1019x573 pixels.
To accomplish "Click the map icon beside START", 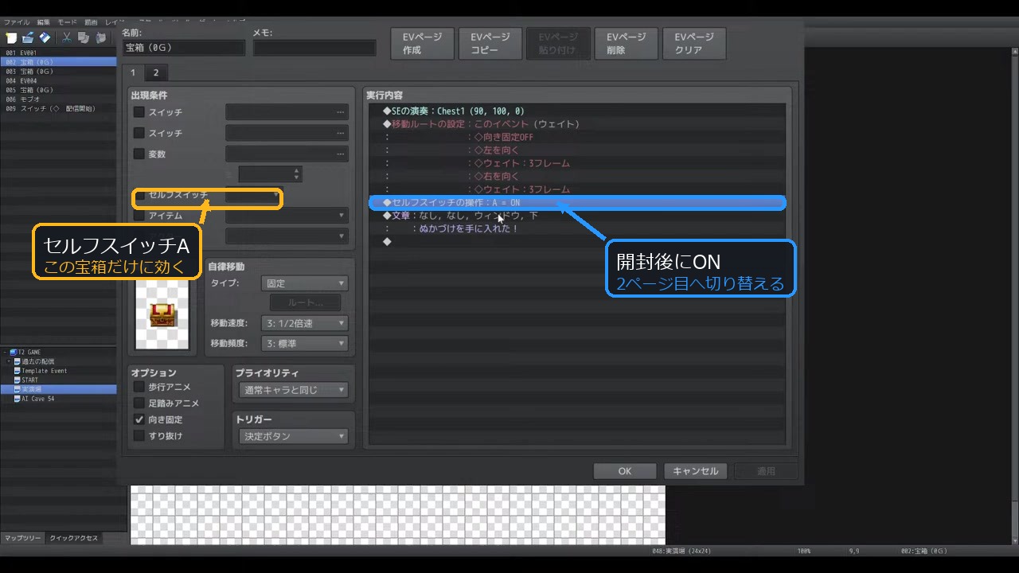I will pos(17,380).
